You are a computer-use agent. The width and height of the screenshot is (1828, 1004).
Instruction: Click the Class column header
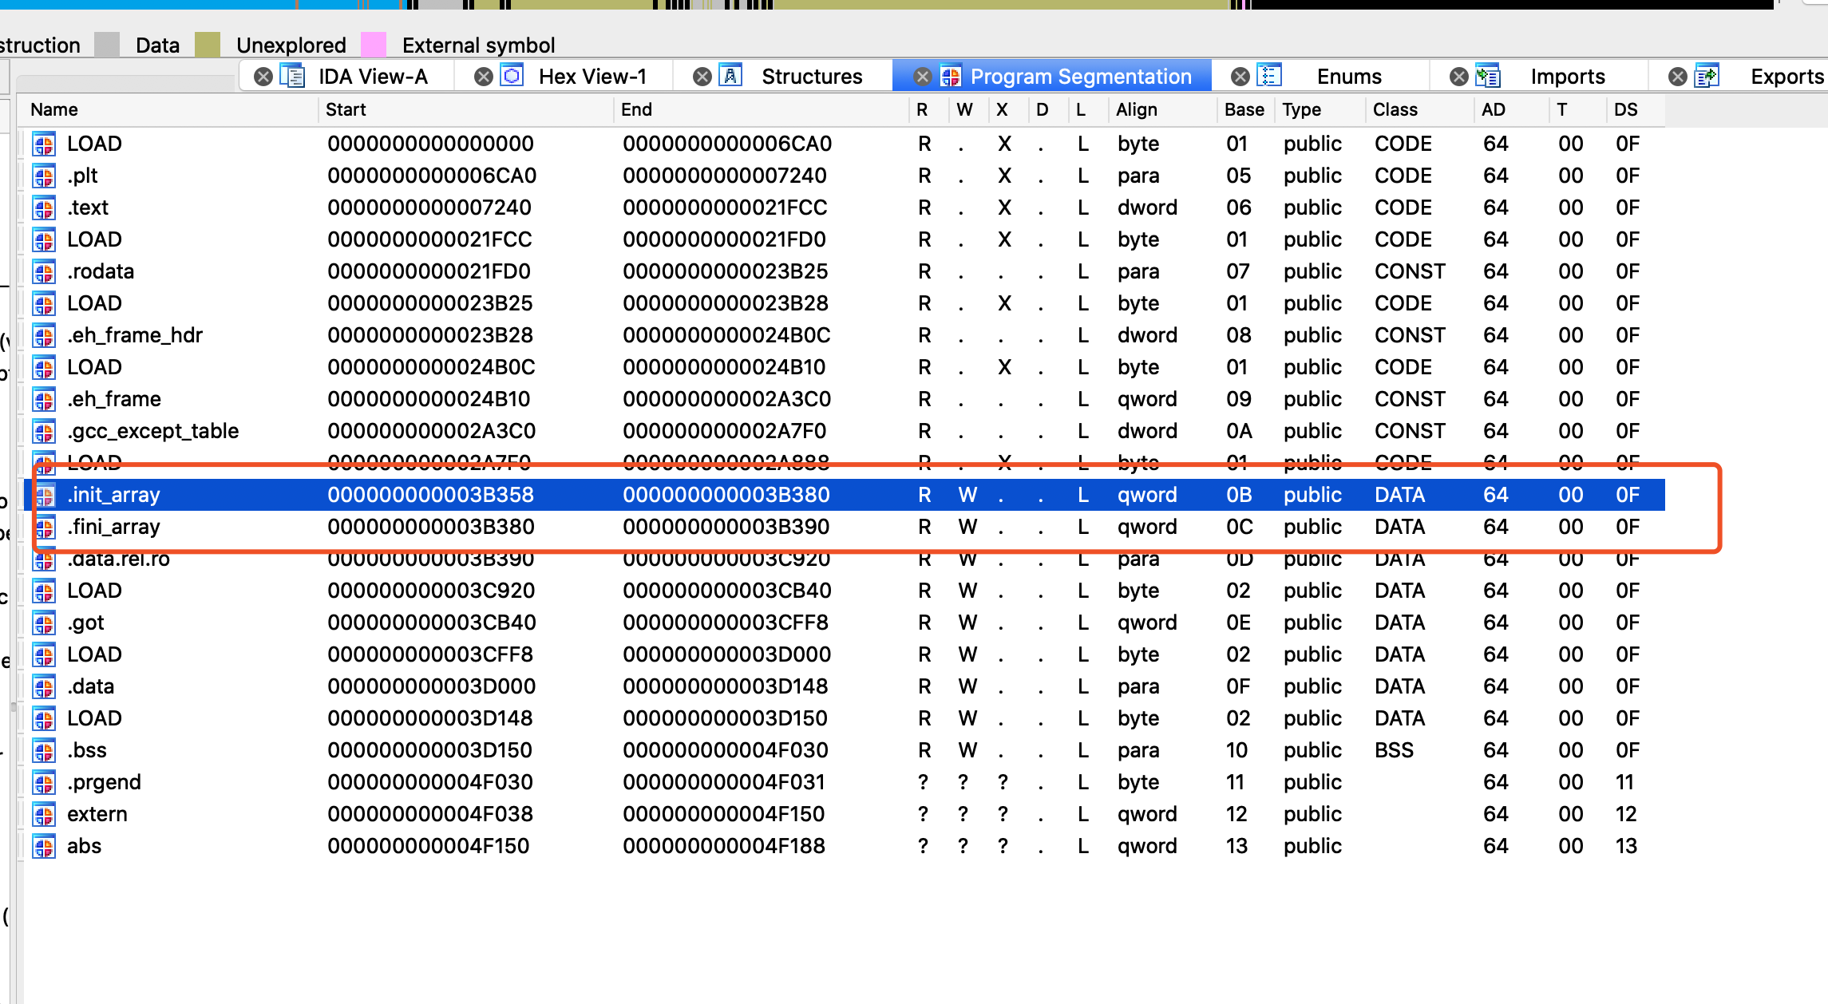click(1395, 109)
